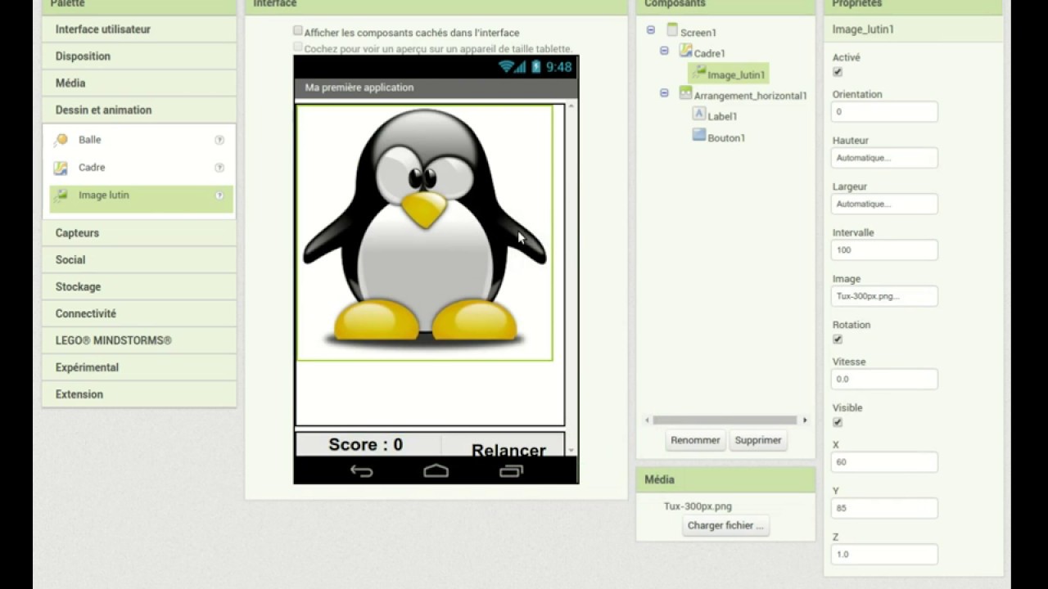Click the component tree horizontal scrollbar

726,420
